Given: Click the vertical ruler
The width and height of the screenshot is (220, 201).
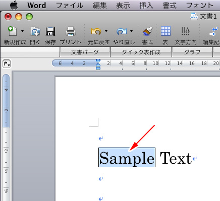Looking at the screenshot, I should pyautogui.click(x=6, y=137).
